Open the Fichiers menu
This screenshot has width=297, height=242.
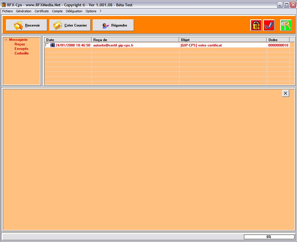click(x=7, y=11)
